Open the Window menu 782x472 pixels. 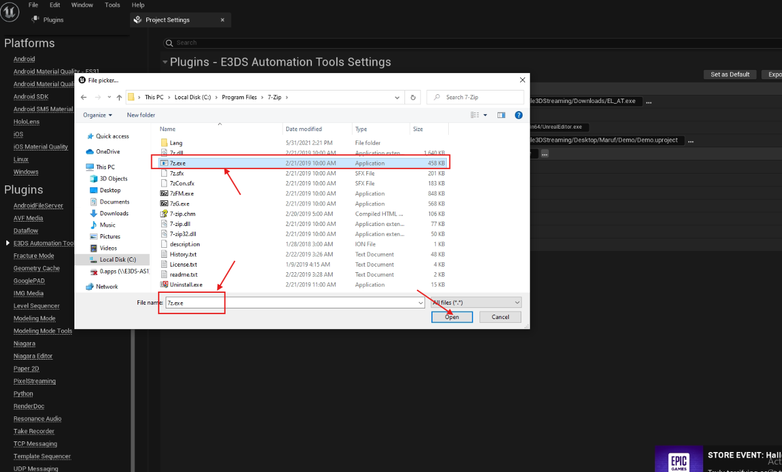(x=82, y=5)
